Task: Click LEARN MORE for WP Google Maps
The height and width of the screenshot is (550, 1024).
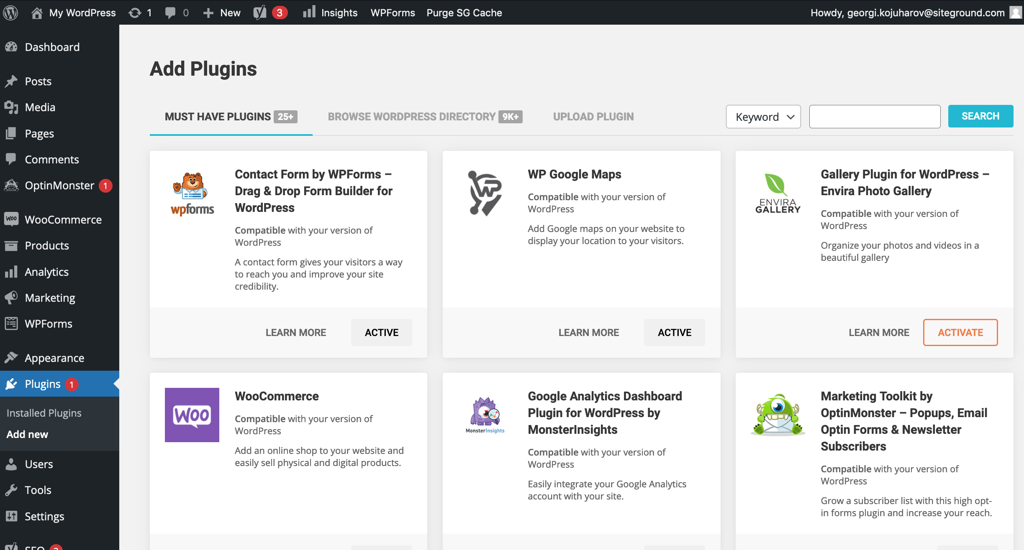Action: (x=589, y=332)
